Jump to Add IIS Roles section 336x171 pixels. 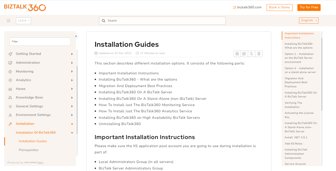coord(293,143)
